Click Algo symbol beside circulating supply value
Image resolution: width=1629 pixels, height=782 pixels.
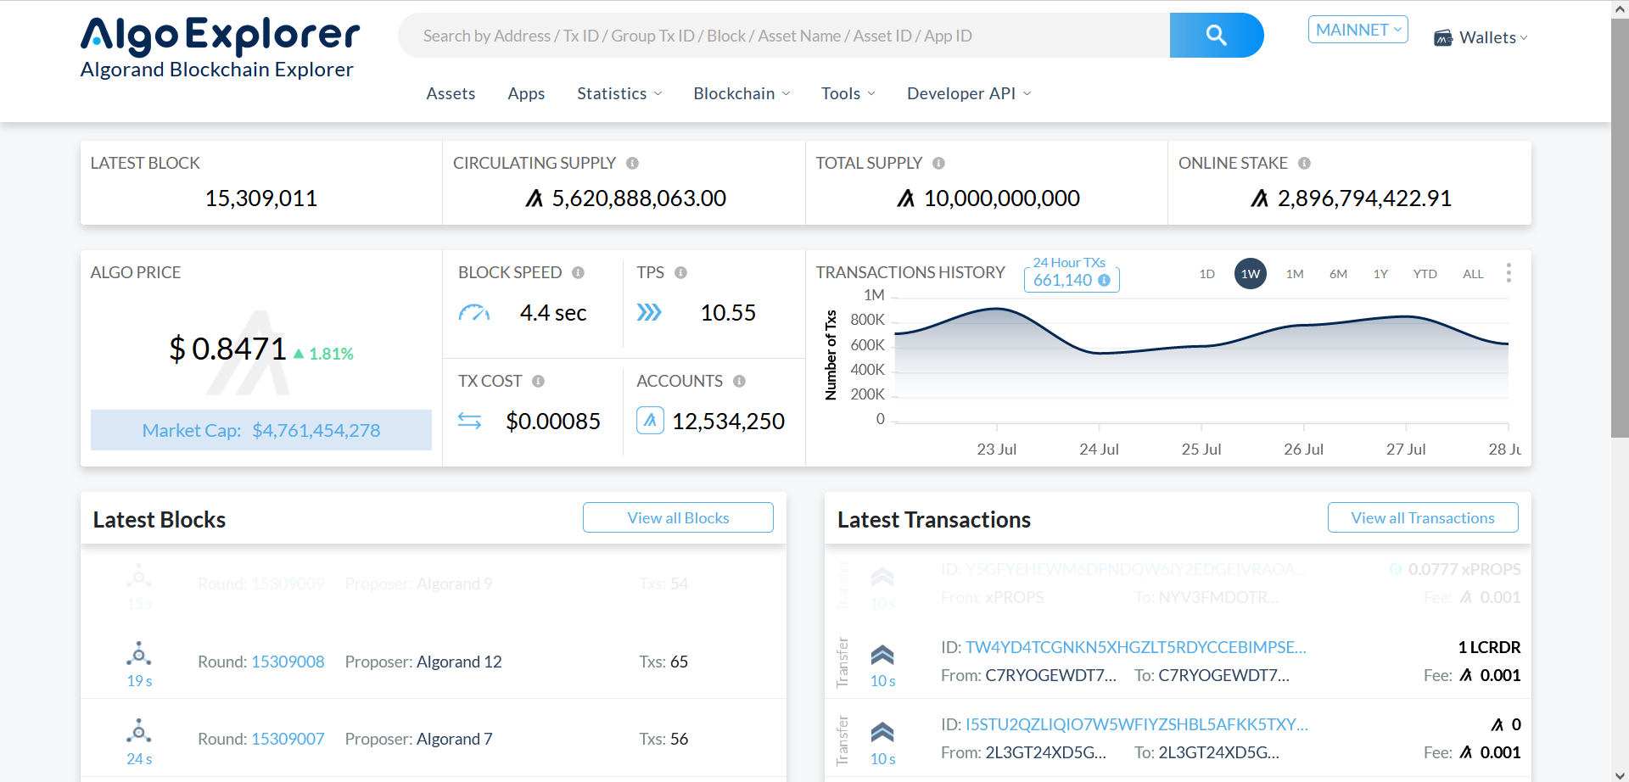pos(534,198)
